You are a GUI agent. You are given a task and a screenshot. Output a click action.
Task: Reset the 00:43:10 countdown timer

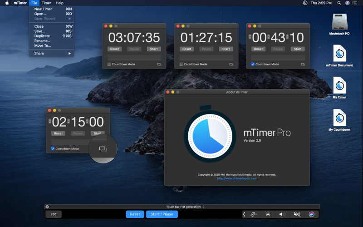tap(258, 49)
